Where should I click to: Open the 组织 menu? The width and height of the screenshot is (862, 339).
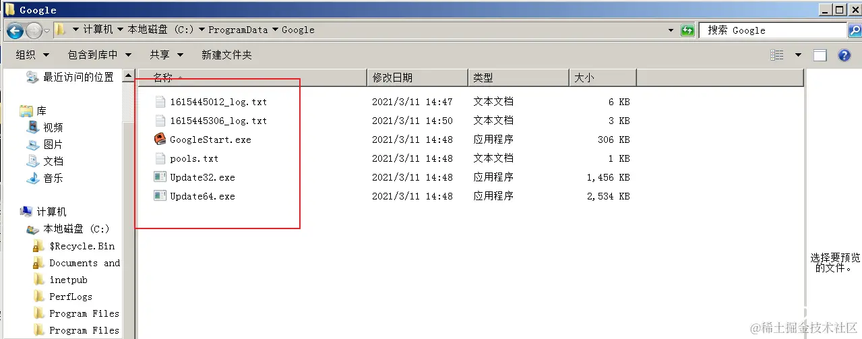[x=33, y=55]
